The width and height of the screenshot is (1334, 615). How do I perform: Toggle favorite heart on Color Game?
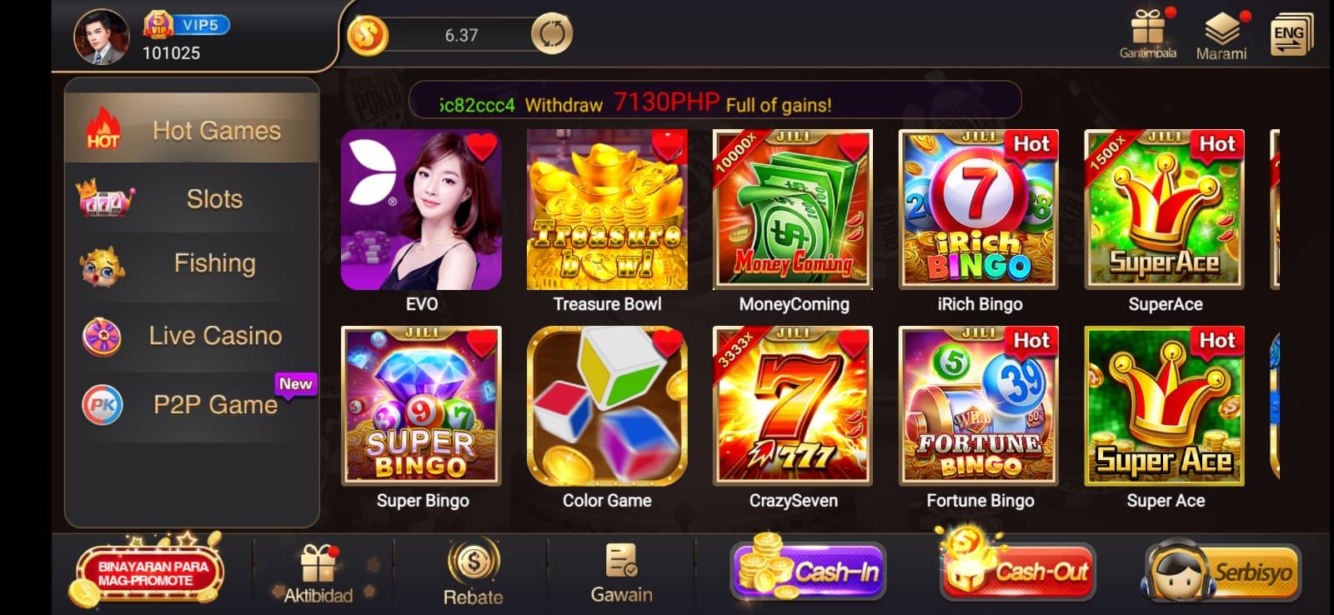point(667,342)
